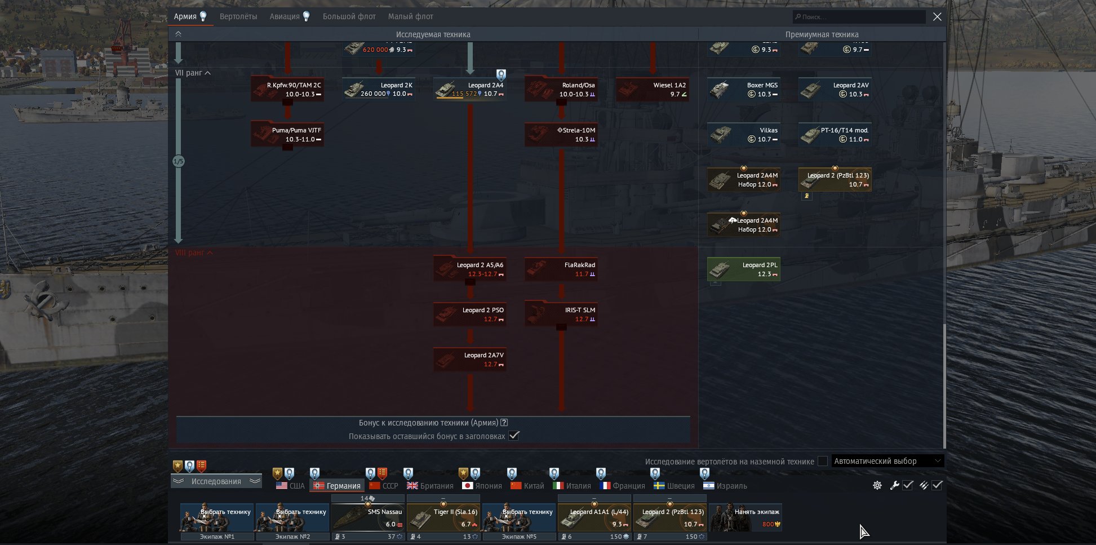Enable helicopter research on ground vehicles checkbox
The width and height of the screenshot is (1096, 545).
(x=823, y=461)
